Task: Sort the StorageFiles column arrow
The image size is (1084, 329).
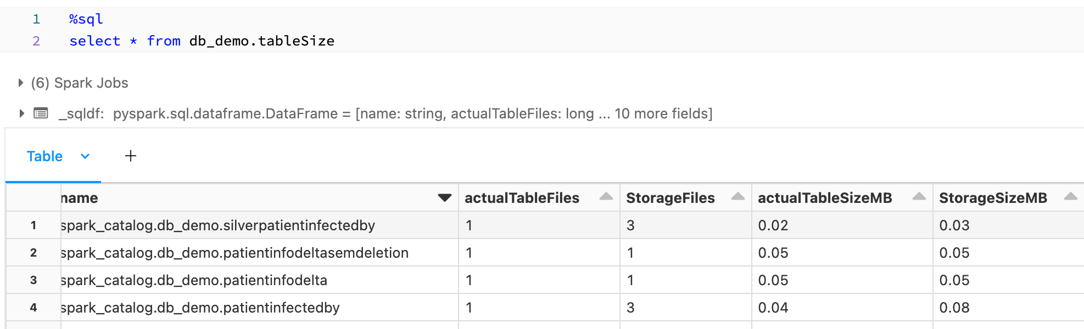Action: (738, 196)
